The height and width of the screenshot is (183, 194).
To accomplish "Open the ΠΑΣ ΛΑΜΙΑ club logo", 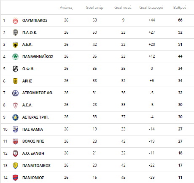I will [x=15, y=129].
